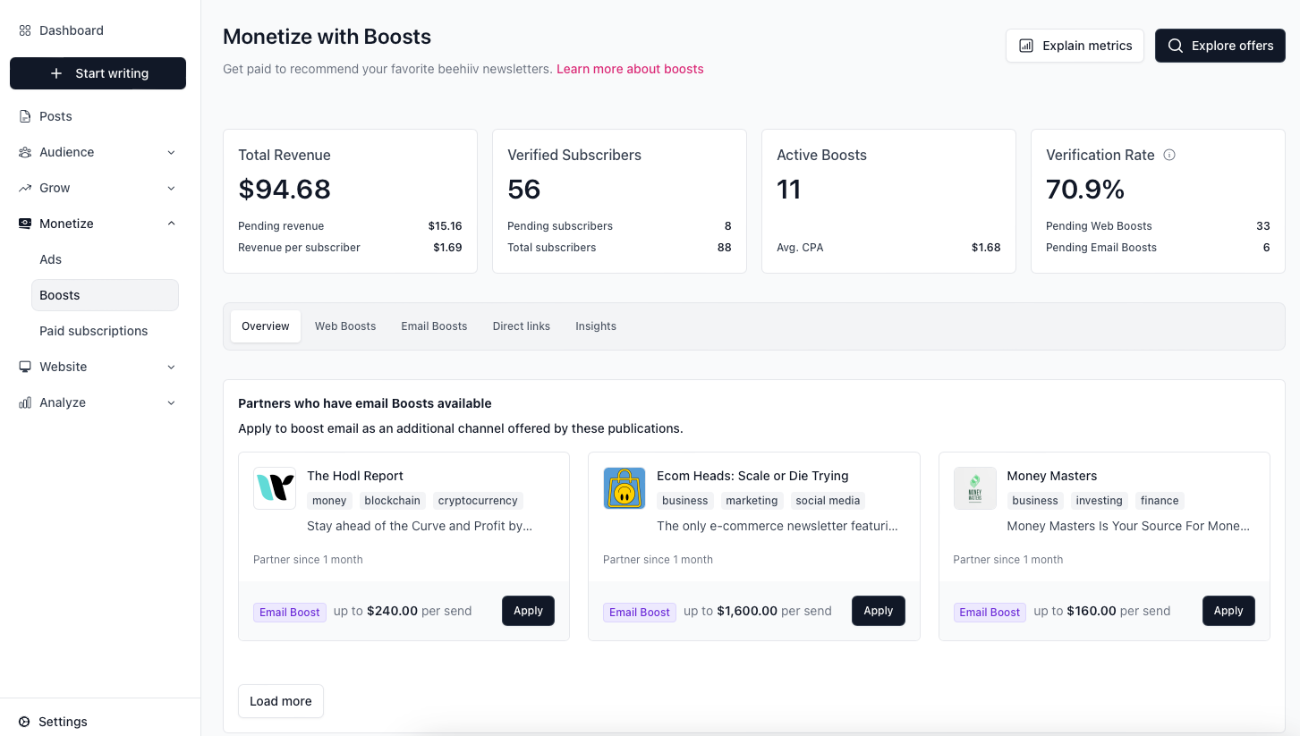This screenshot has width=1300, height=736.
Task: Click the Posts document icon
Action: coord(25,116)
